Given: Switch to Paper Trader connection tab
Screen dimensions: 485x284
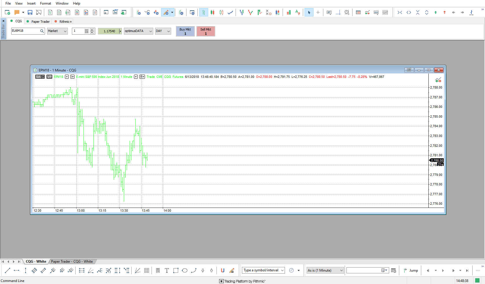Looking at the screenshot, I should pos(38,22).
